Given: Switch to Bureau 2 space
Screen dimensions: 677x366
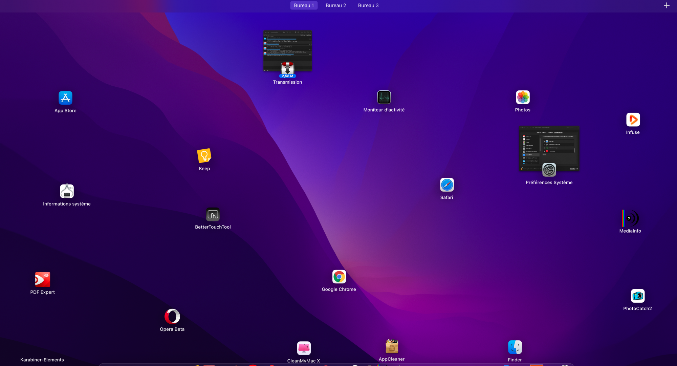Looking at the screenshot, I should point(336,5).
